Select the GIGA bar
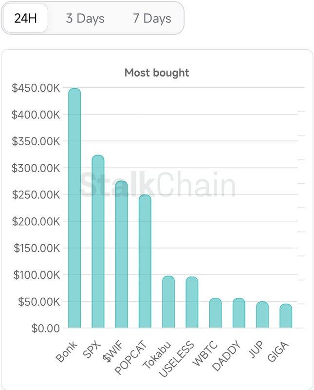 [286, 316]
